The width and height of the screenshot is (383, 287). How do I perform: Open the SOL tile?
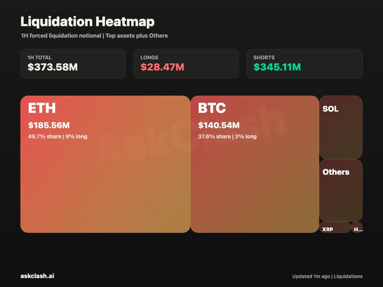(341, 127)
